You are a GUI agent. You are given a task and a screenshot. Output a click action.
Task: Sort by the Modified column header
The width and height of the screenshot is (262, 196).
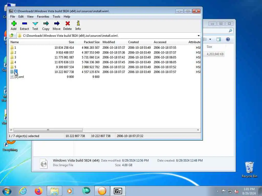click(x=114, y=42)
